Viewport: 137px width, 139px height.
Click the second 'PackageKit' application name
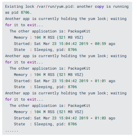tap(79, 68)
